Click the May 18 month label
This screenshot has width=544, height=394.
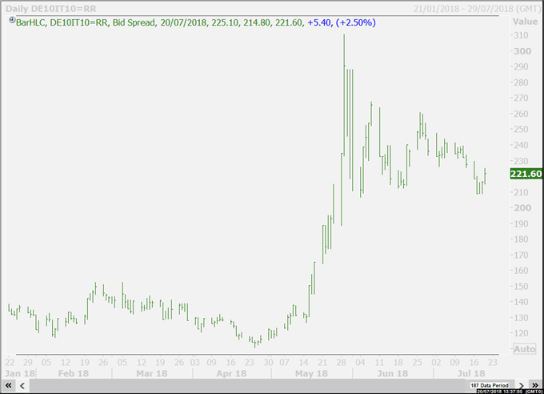[311, 373]
